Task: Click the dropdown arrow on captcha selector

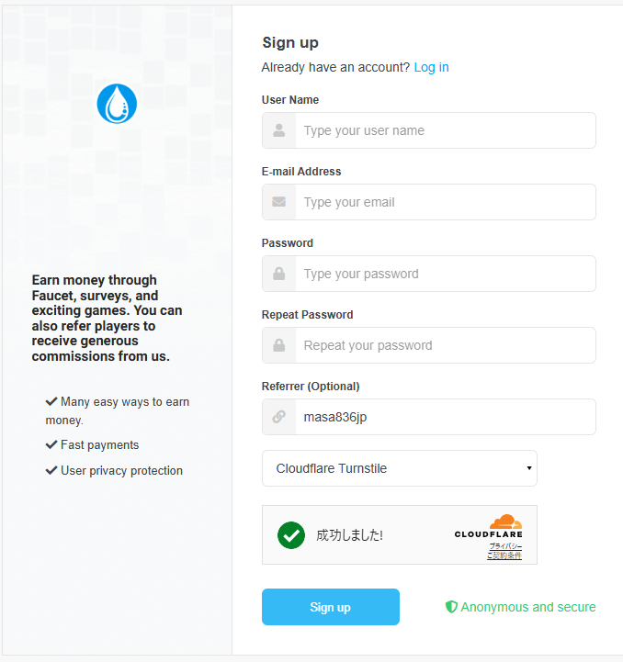Action: click(x=529, y=468)
